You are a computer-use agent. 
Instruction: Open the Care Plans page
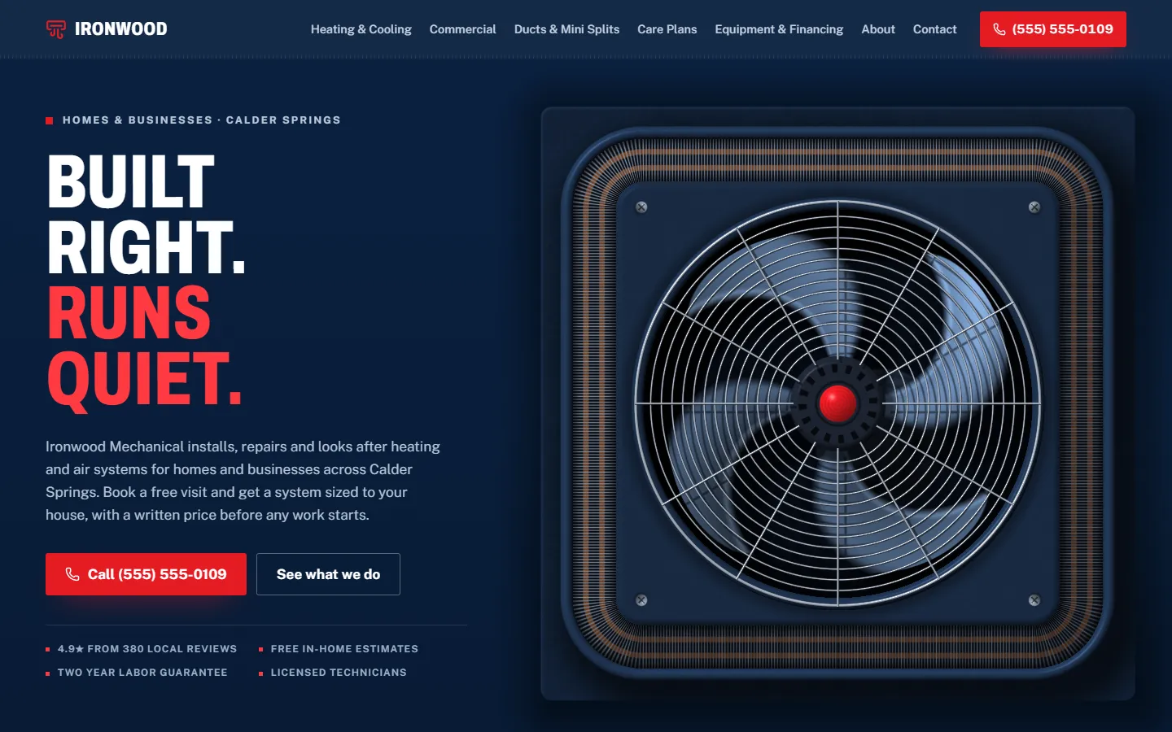[x=667, y=29]
